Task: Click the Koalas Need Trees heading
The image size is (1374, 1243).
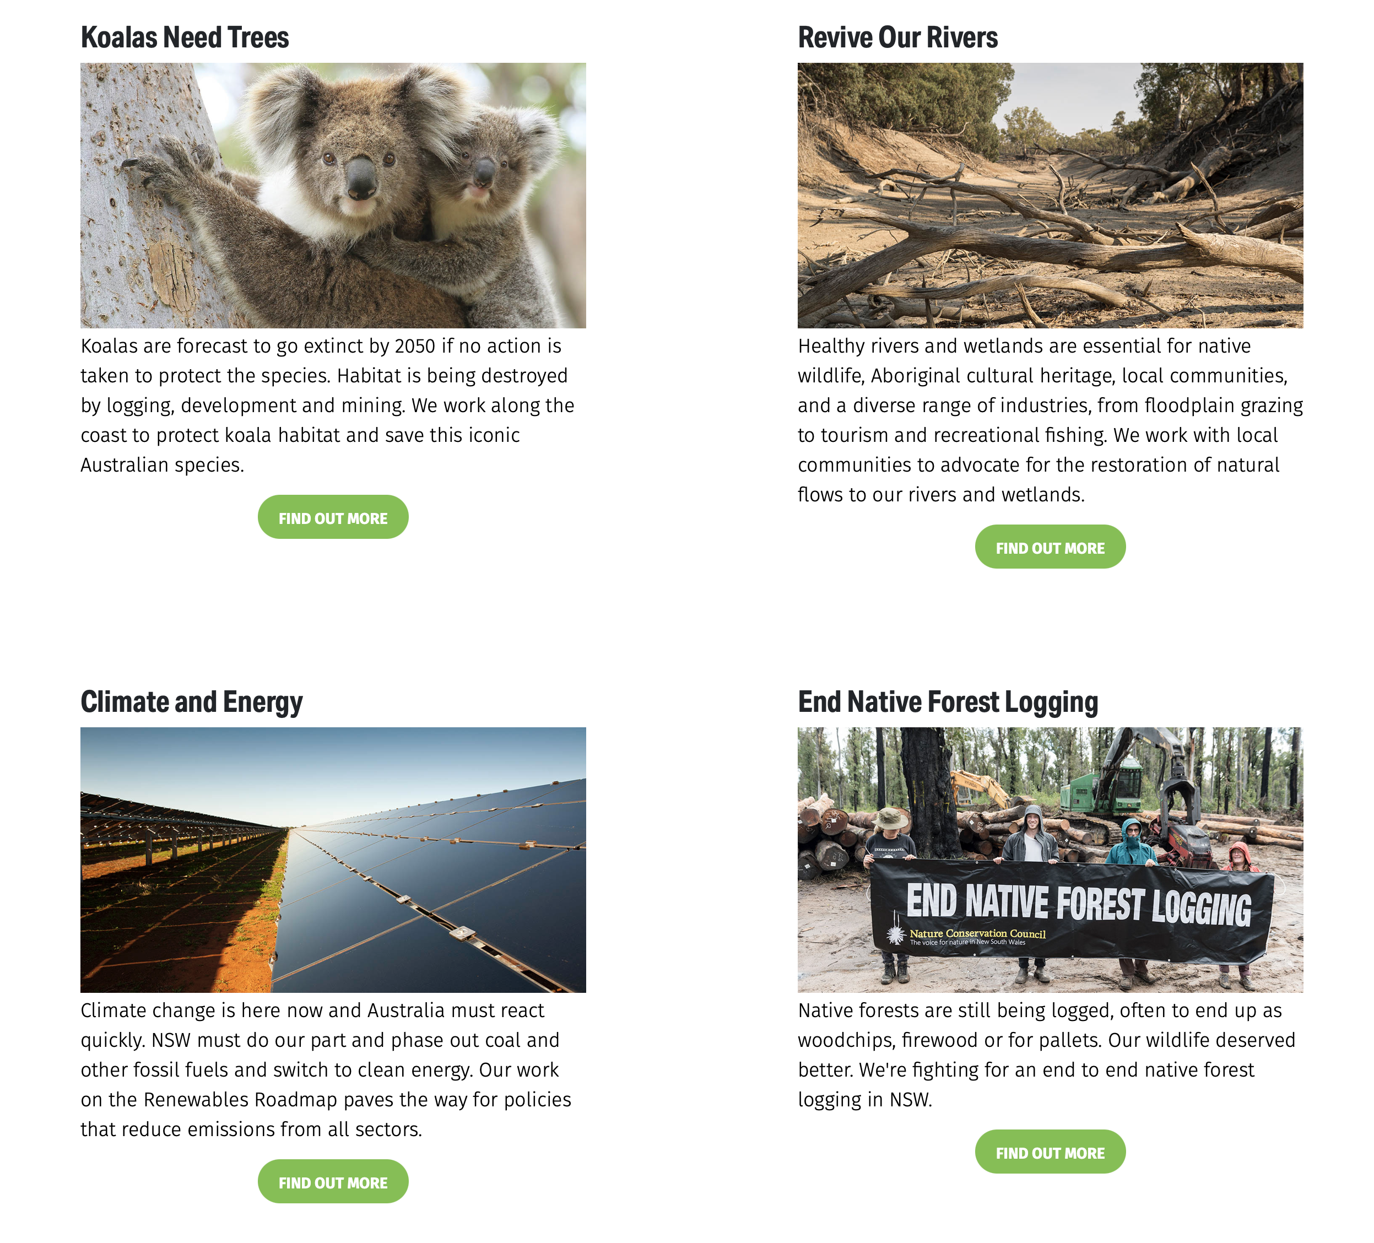Action: [x=185, y=37]
